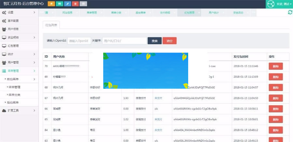Viewport: 293px width, 142px height.
Task: Click the teal toolbar icon button
Action: (x=59, y=4)
